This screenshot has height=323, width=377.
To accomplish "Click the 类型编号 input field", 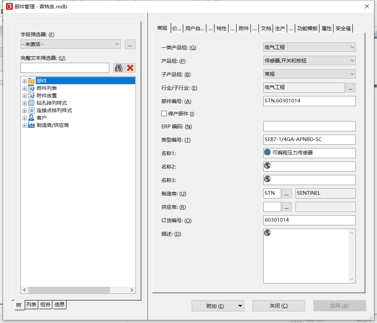I will click(309, 140).
